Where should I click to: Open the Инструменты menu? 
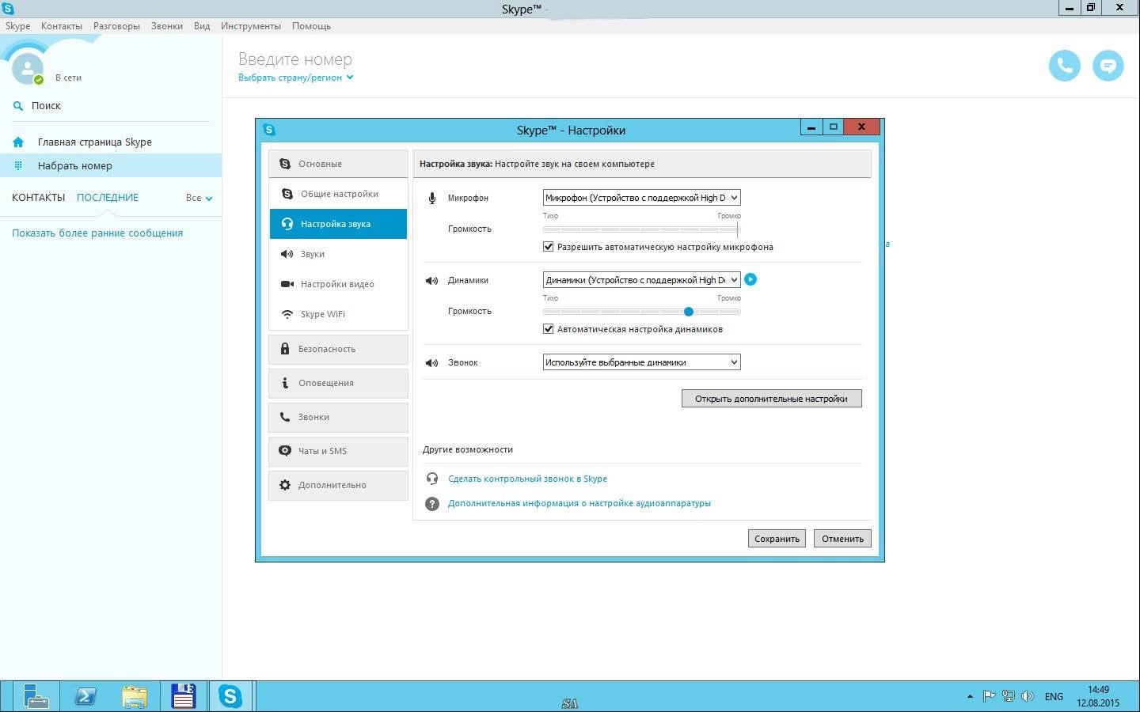(251, 26)
